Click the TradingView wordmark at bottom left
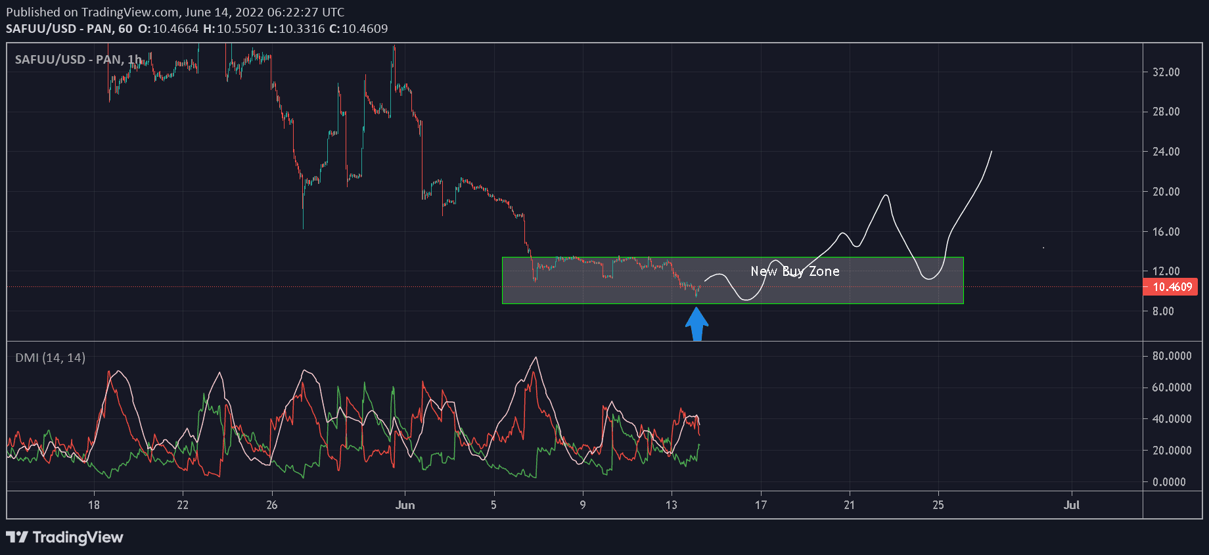This screenshot has height=555, width=1209. click(78, 537)
